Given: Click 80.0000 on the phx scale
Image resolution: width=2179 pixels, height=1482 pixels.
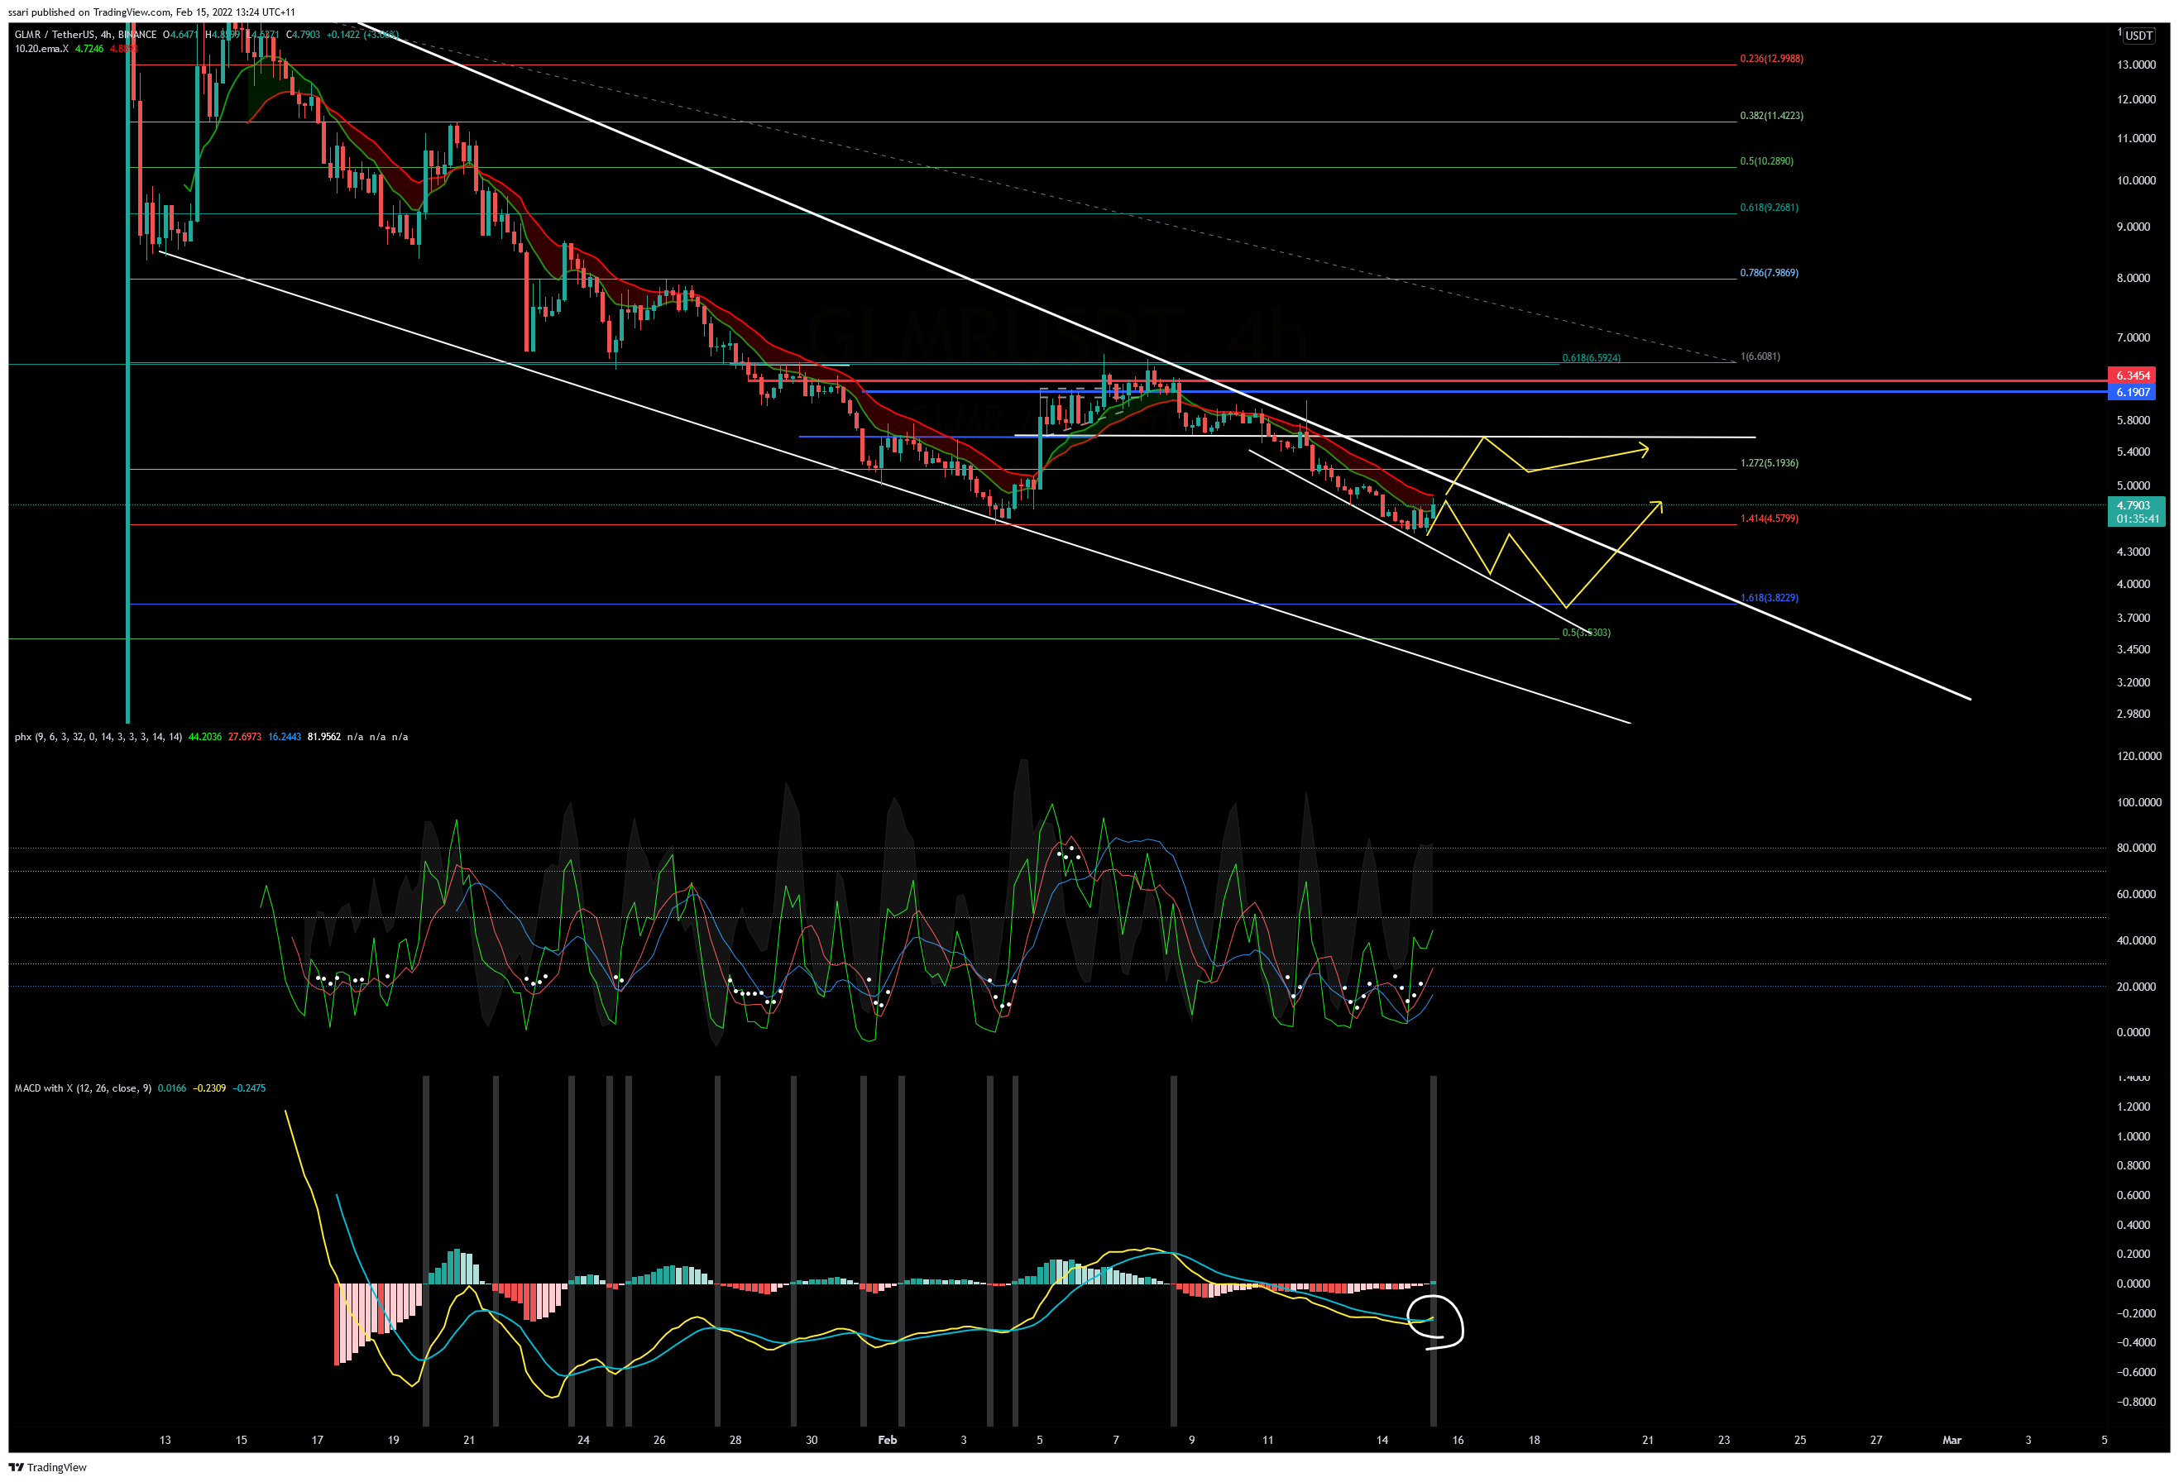Looking at the screenshot, I should 2136,848.
